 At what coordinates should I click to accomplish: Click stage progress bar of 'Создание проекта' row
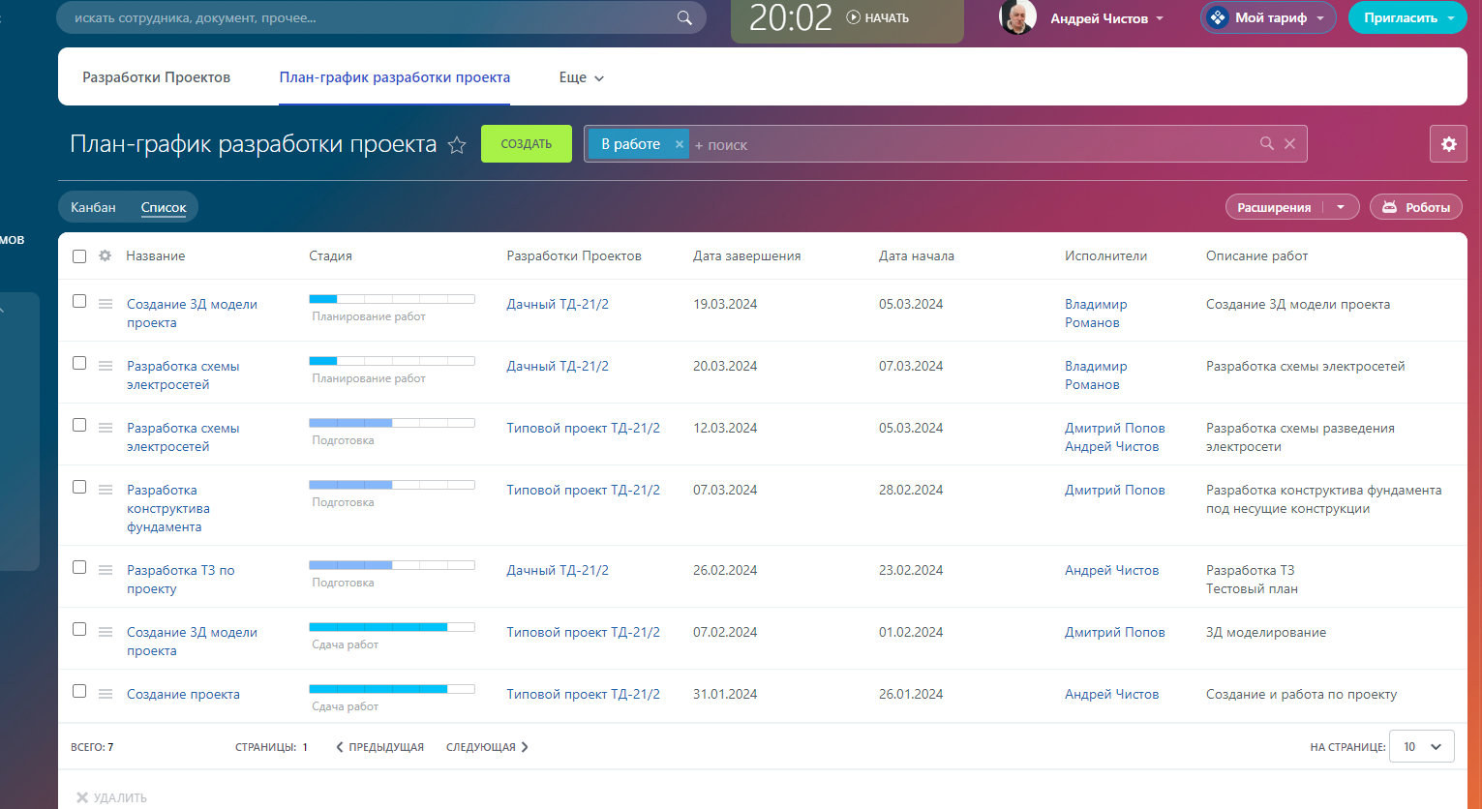coord(391,689)
